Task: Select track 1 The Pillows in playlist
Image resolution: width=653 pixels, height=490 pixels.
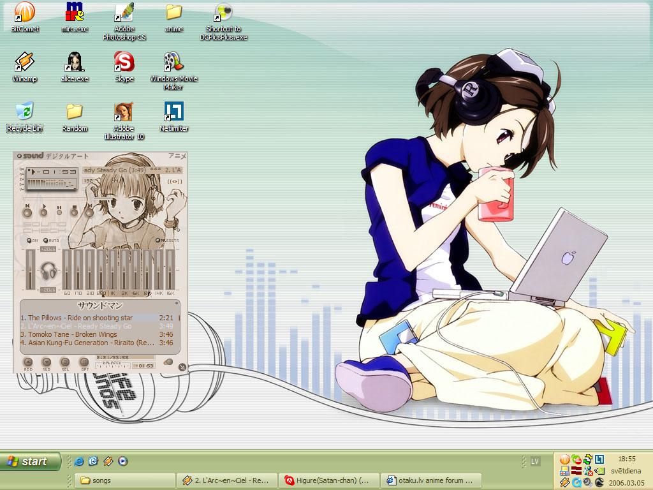Action: click(x=97, y=318)
